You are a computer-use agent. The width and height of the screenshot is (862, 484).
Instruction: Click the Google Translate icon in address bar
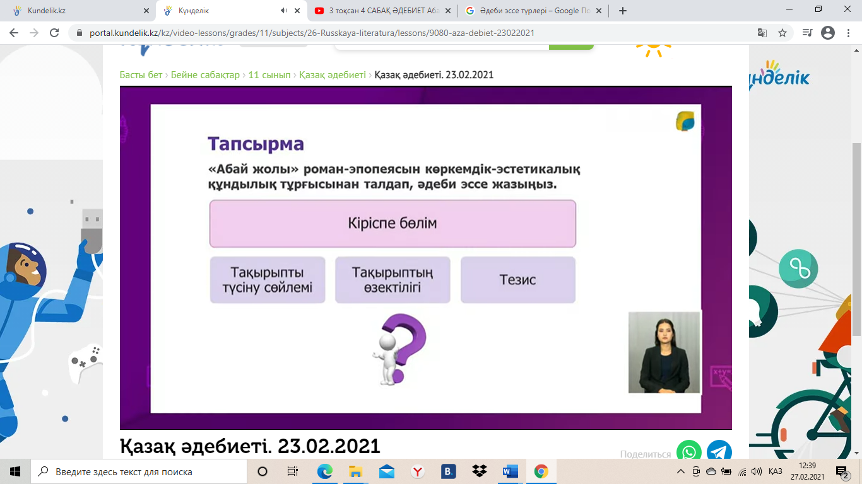762,33
